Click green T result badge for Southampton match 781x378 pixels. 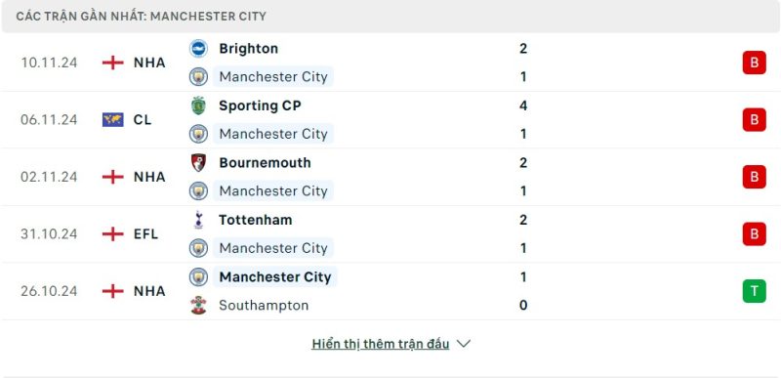pyautogui.click(x=754, y=291)
